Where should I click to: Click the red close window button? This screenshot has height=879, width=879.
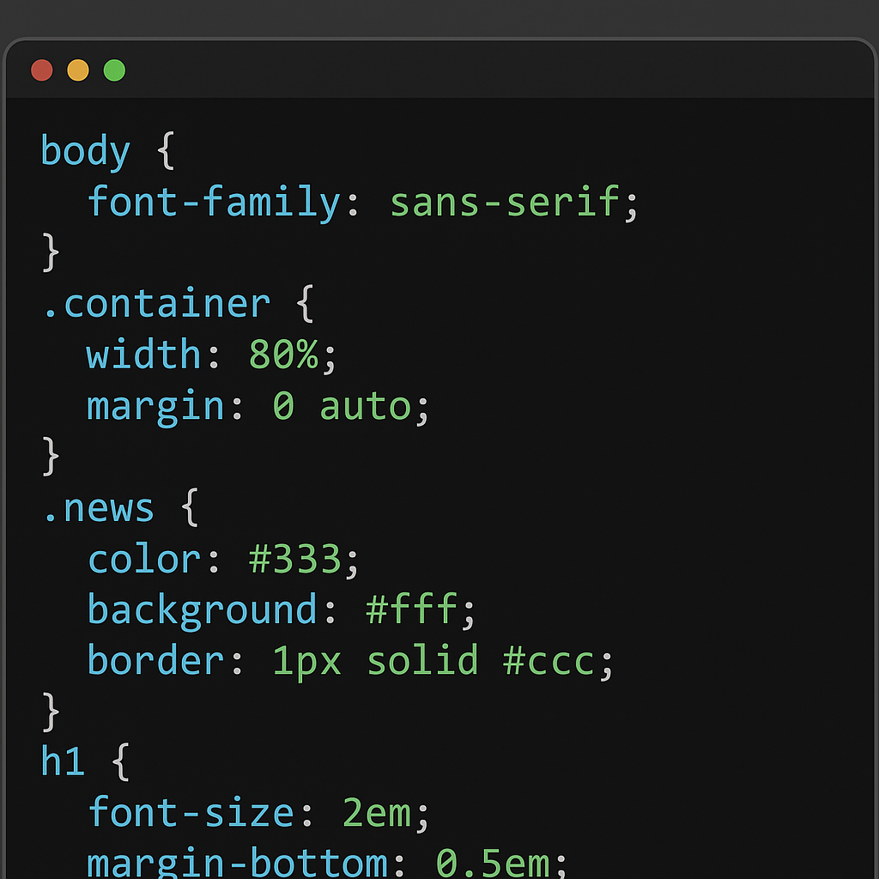[x=42, y=70]
